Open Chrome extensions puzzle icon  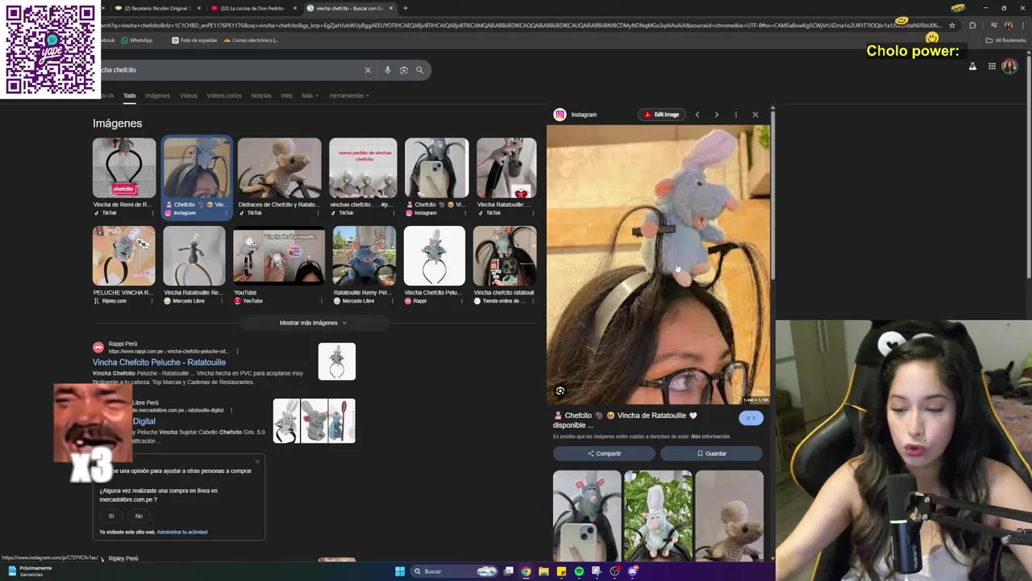click(972, 25)
